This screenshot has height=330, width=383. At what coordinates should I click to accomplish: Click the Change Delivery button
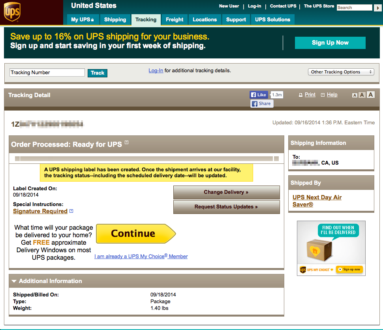(x=226, y=192)
